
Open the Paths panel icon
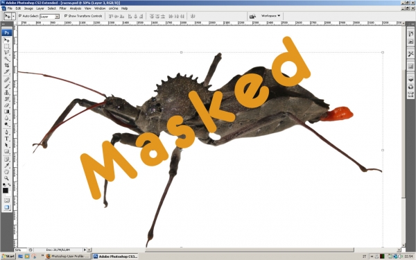[410, 95]
